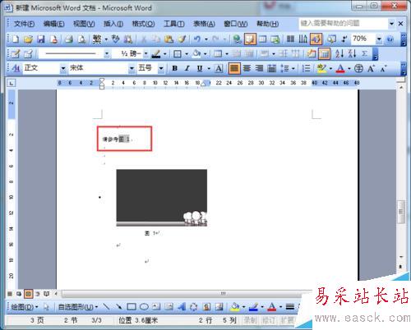
Task: Open the 工具(T) menu
Action: tap(174, 24)
